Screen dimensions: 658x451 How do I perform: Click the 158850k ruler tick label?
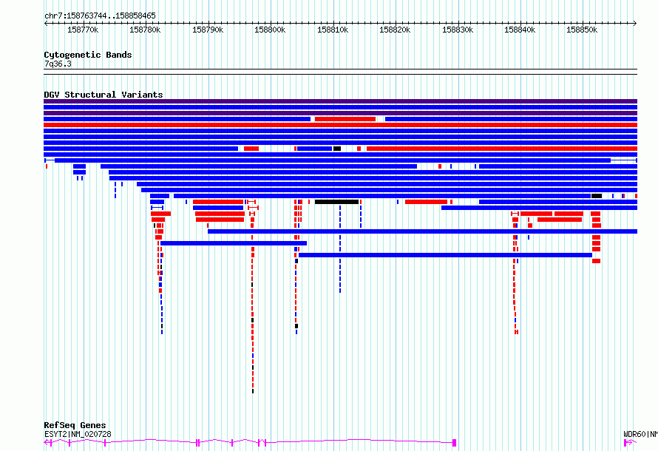pos(582,30)
